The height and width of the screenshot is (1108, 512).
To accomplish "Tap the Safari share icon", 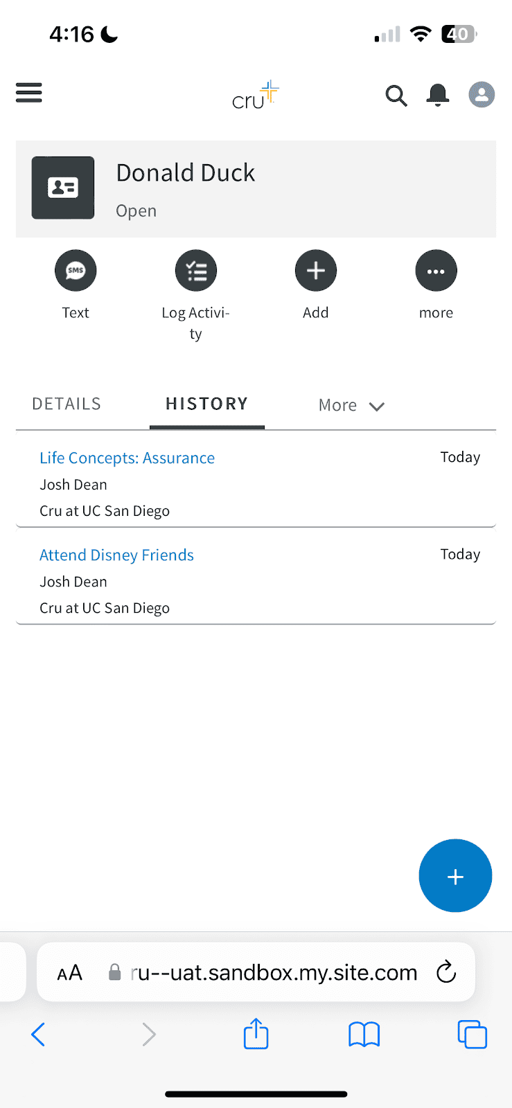I will (x=256, y=1034).
